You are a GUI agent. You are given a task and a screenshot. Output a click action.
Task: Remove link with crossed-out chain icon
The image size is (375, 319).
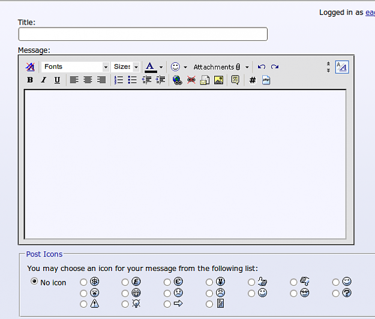click(191, 80)
